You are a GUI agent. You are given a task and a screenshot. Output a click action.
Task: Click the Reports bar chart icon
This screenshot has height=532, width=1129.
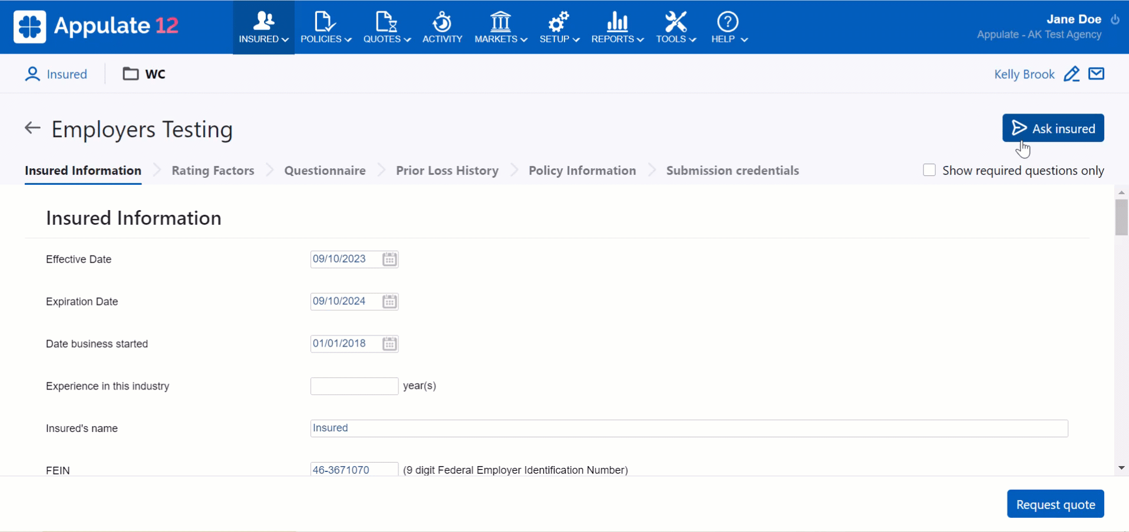click(x=617, y=21)
